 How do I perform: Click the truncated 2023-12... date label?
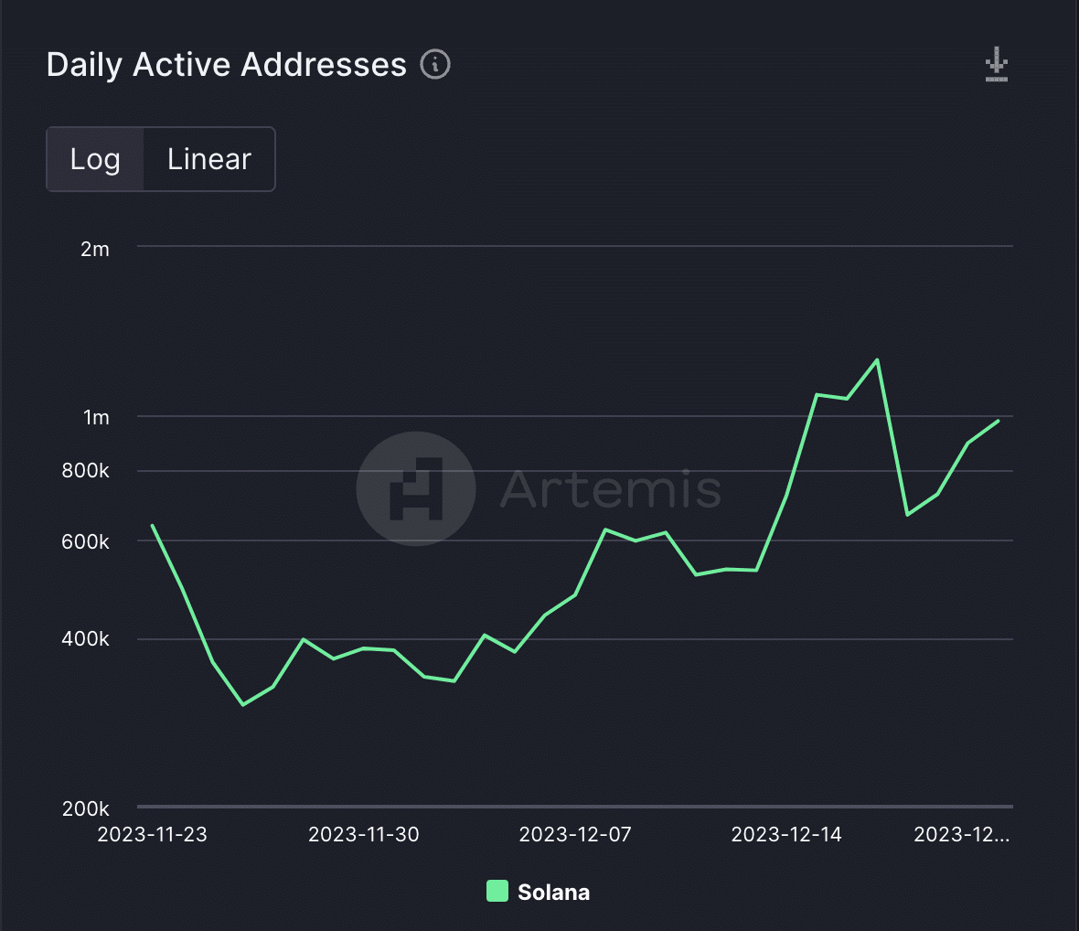(961, 834)
